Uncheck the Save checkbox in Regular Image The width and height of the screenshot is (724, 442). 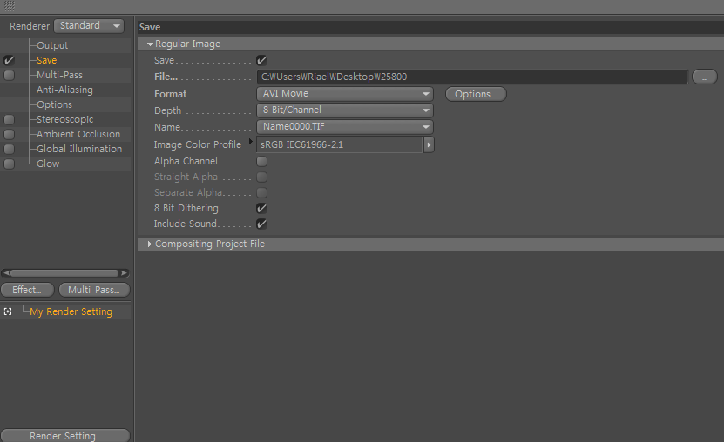(x=261, y=61)
